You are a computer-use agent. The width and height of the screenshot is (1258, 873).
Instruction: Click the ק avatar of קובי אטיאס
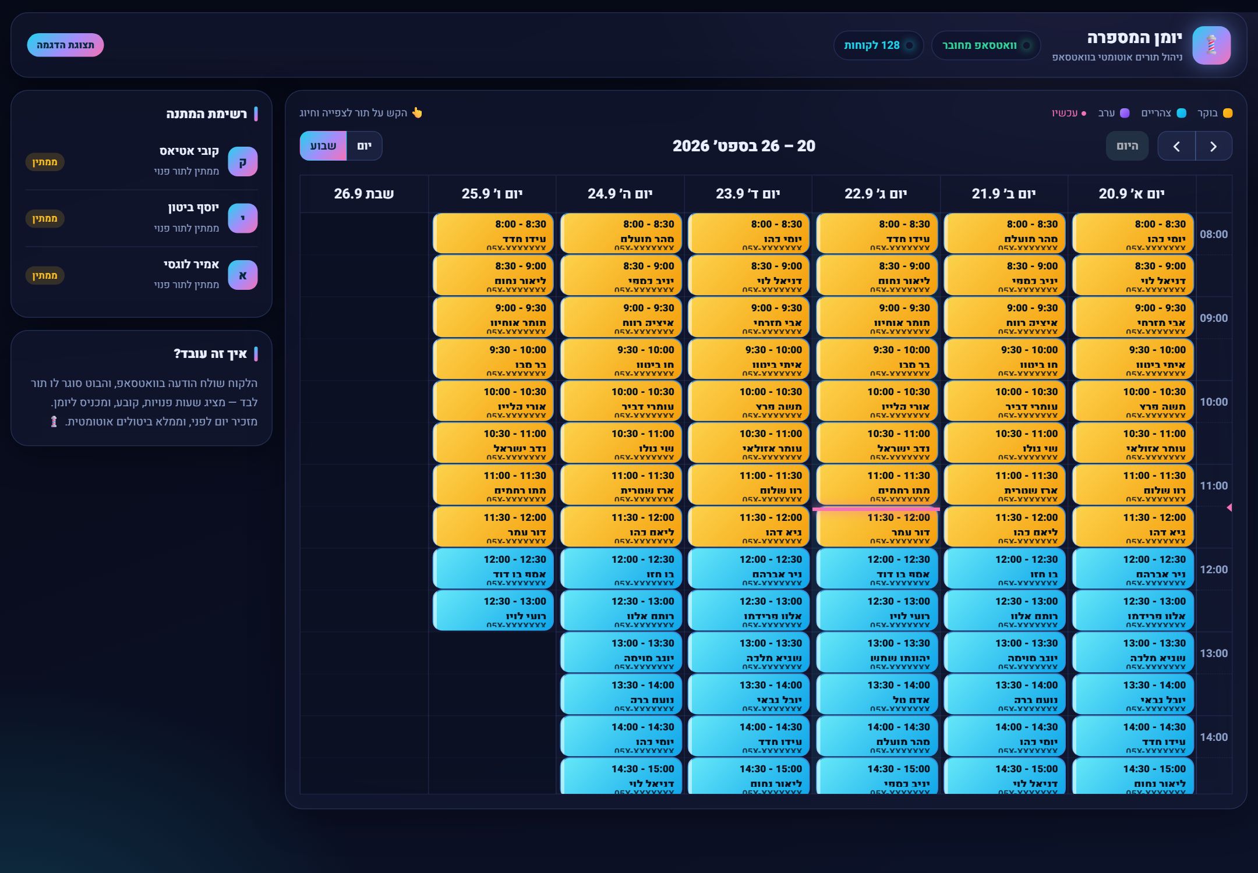(243, 162)
